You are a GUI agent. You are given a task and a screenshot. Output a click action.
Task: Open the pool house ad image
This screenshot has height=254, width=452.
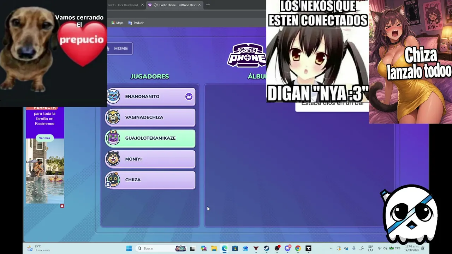[45, 171]
